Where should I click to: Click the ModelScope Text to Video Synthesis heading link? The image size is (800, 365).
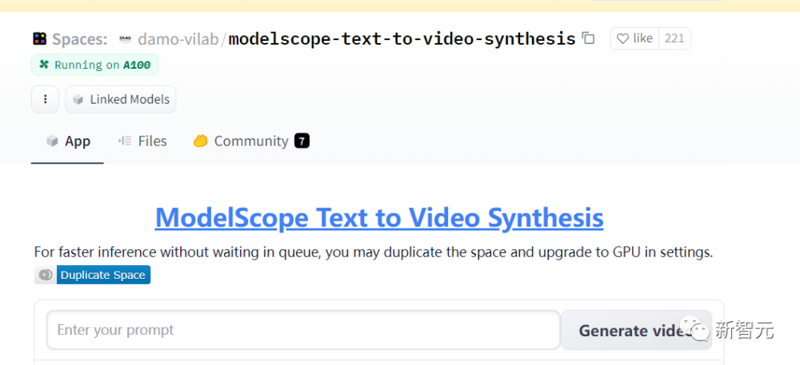[x=379, y=217]
